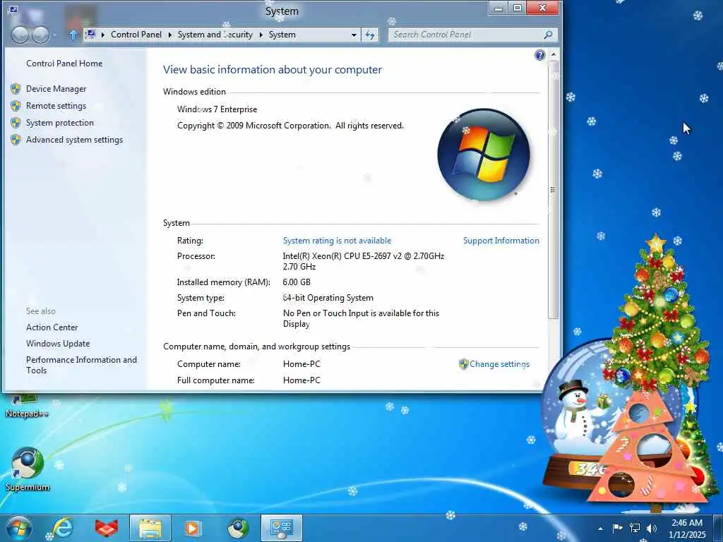
Task: Click the Action Center flag tray icon
Action: (x=617, y=528)
